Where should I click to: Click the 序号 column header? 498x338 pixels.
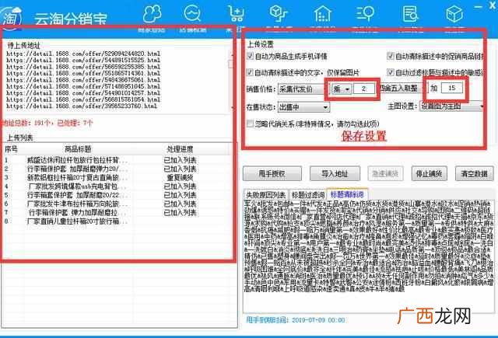pyautogui.click(x=11, y=148)
